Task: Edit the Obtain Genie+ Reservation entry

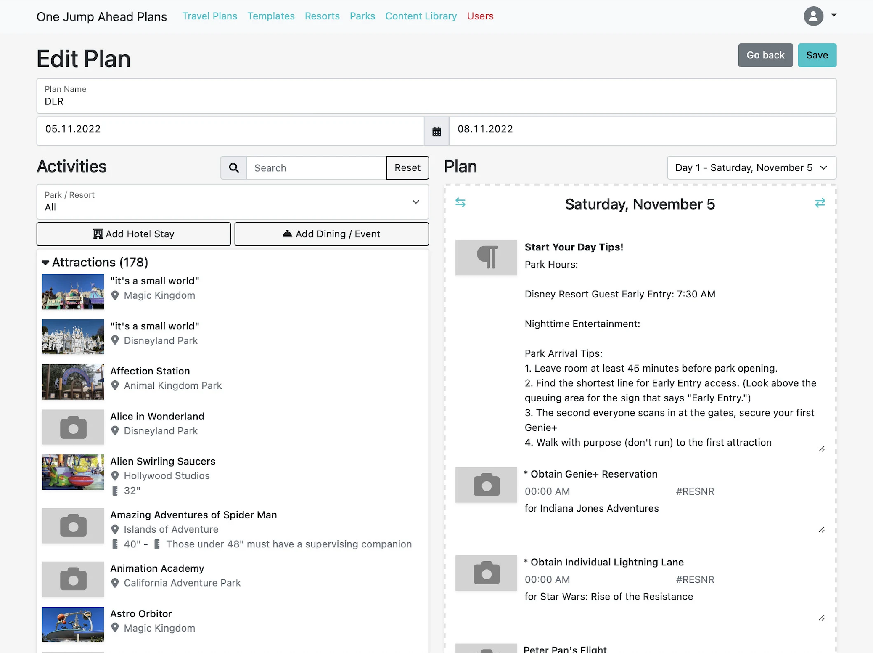Action: [822, 530]
